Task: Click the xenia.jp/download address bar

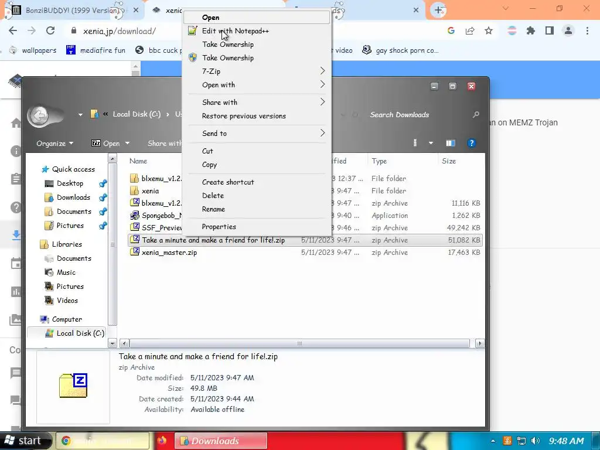Action: tap(120, 31)
